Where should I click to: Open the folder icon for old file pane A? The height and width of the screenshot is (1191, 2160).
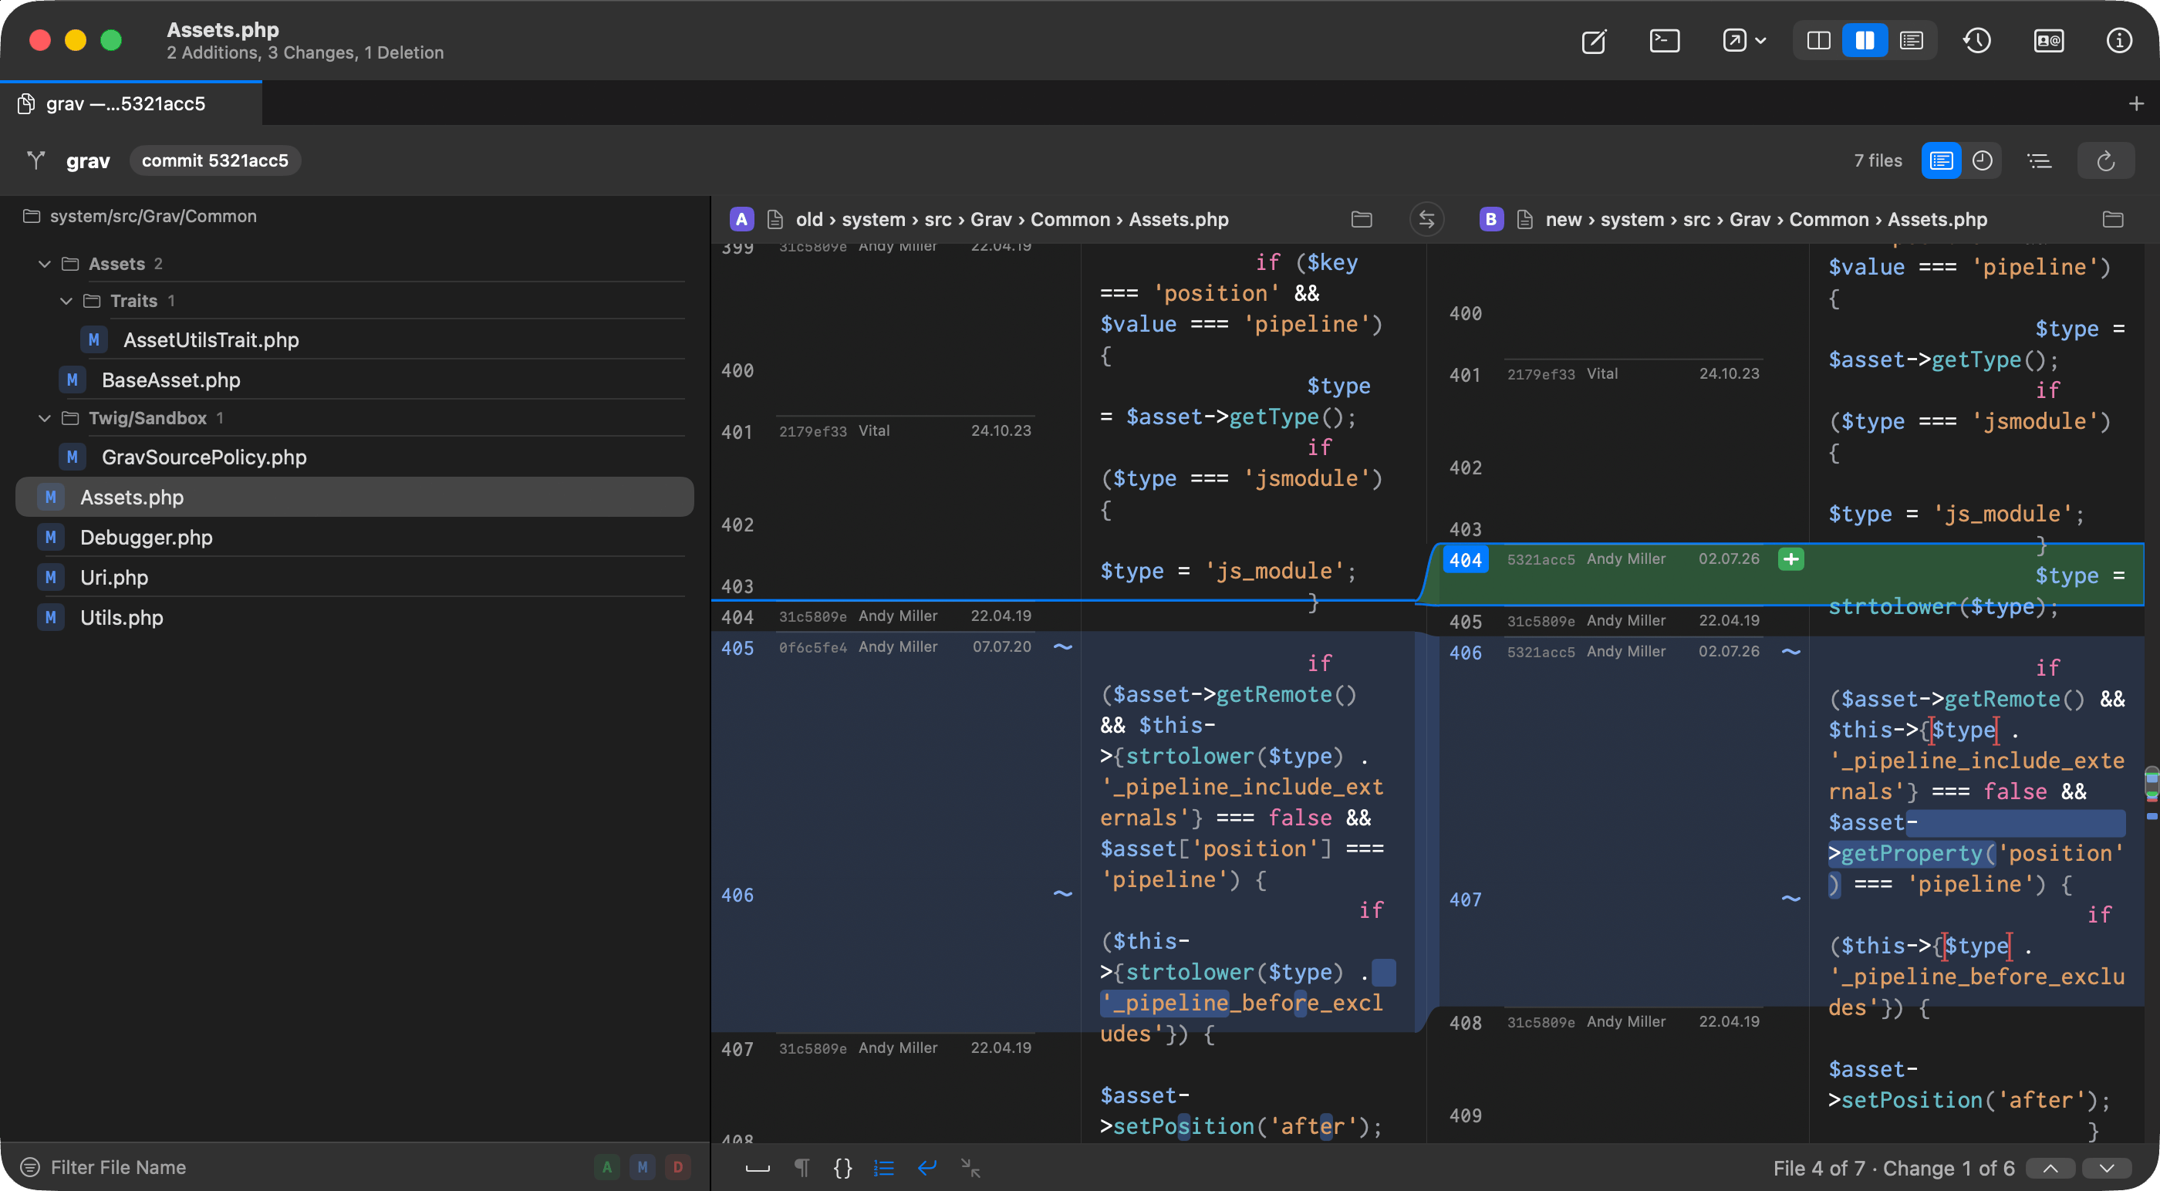(x=1362, y=219)
